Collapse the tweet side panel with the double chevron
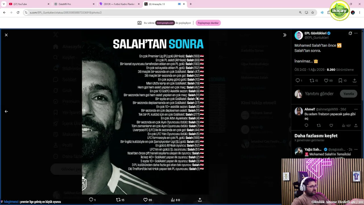Screen dimensions: 364x205 pyautogui.click(x=285, y=35)
